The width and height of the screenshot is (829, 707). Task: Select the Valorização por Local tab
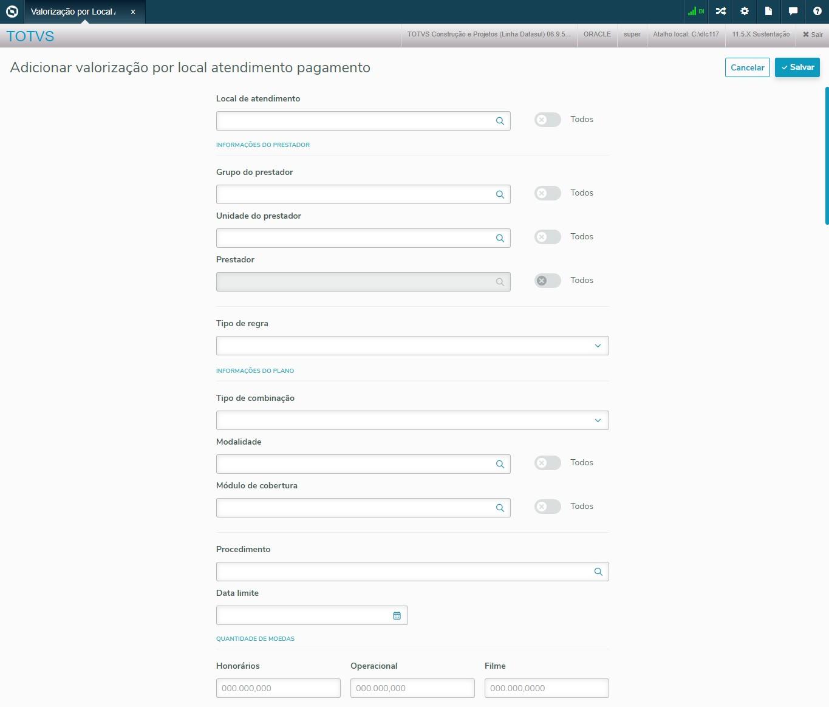point(73,12)
